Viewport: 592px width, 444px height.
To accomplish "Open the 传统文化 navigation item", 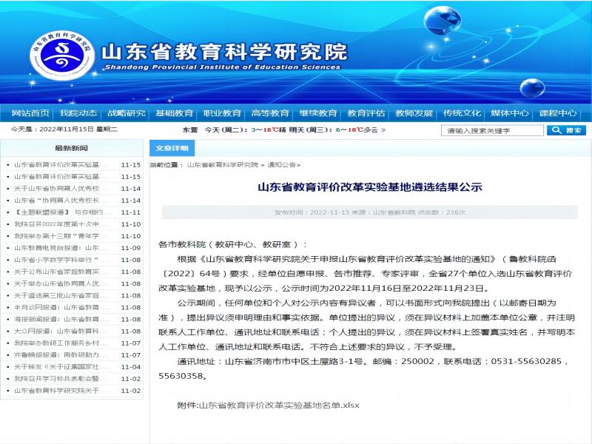I will (x=462, y=113).
